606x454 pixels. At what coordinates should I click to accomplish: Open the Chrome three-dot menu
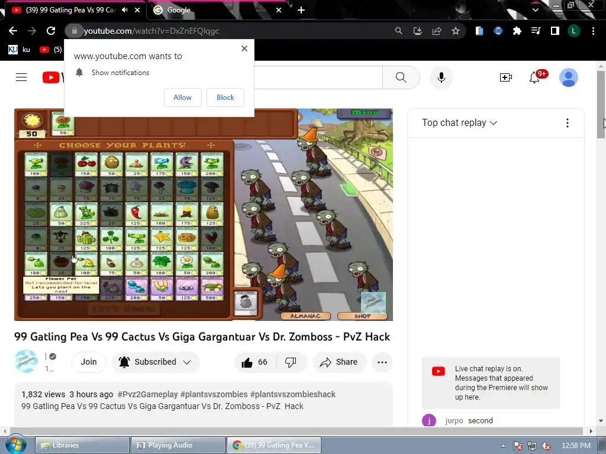pyautogui.click(x=593, y=31)
